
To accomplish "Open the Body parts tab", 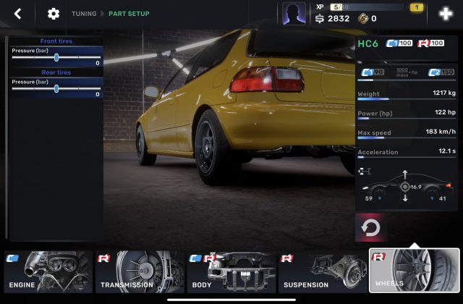I will pyautogui.click(x=231, y=271).
